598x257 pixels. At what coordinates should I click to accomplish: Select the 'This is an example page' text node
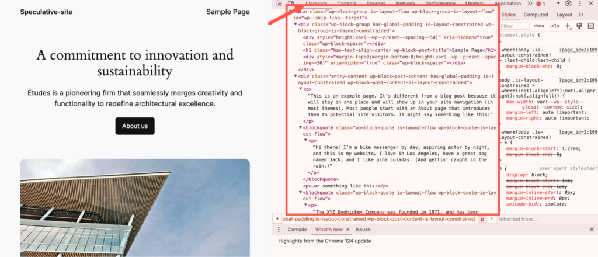pyautogui.click(x=401, y=105)
